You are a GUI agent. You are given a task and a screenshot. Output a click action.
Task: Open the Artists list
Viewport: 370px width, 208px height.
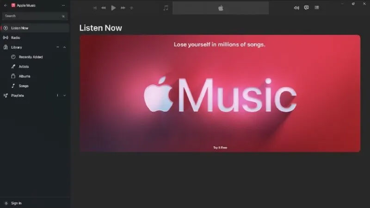[x=24, y=67]
